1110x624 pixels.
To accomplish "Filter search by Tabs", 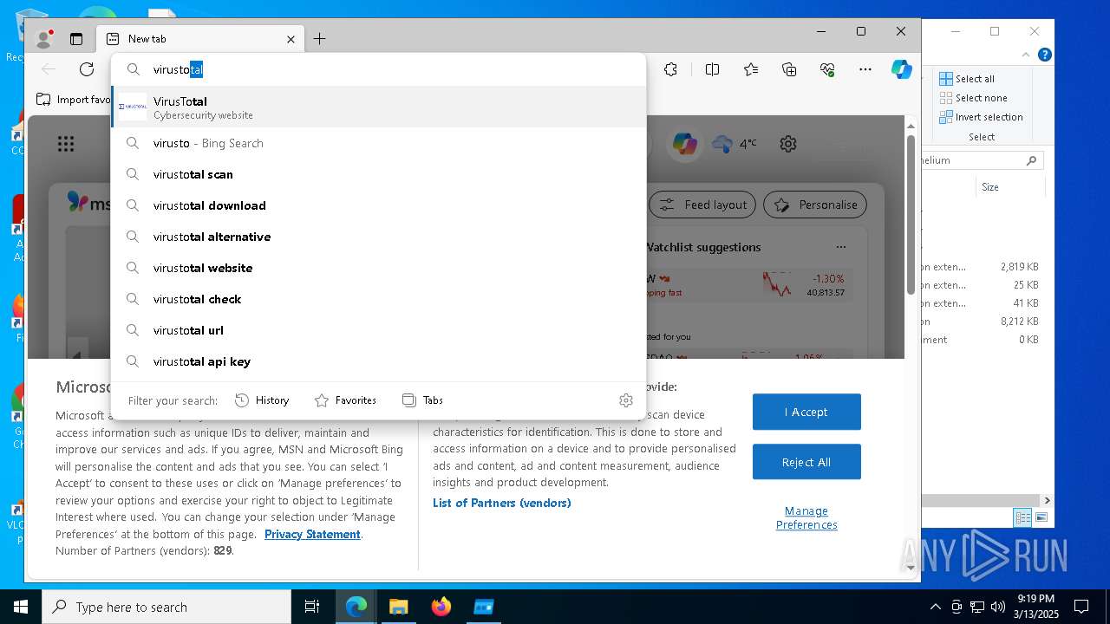I will pyautogui.click(x=422, y=400).
